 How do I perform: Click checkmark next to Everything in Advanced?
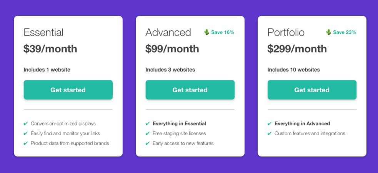coord(270,124)
